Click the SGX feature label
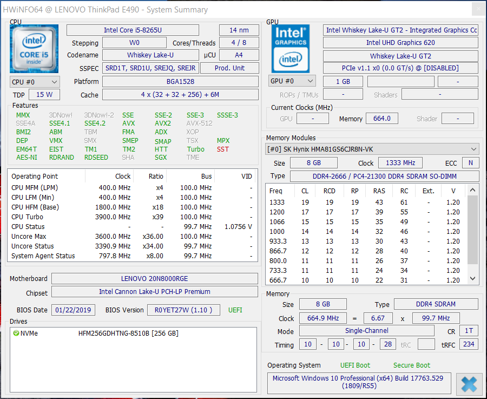487x399 pixels. pyautogui.click(x=161, y=157)
